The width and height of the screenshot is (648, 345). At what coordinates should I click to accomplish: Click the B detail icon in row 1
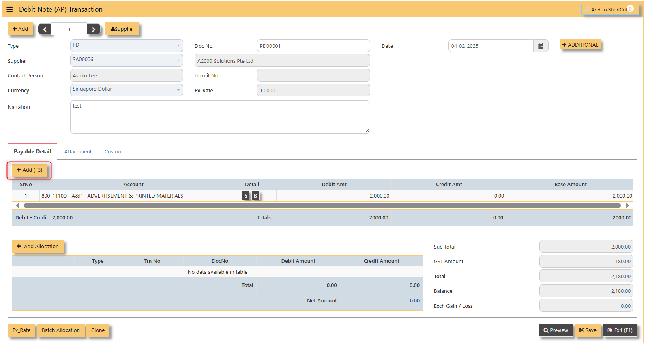click(x=255, y=196)
